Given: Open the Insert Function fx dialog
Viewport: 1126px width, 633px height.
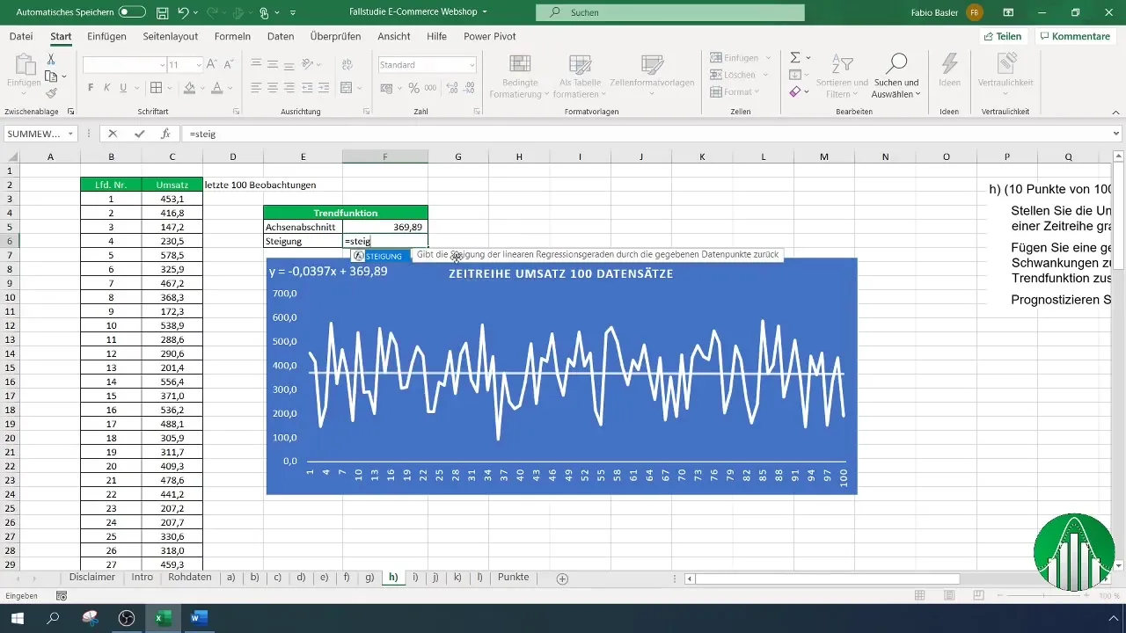Looking at the screenshot, I should coord(165,134).
